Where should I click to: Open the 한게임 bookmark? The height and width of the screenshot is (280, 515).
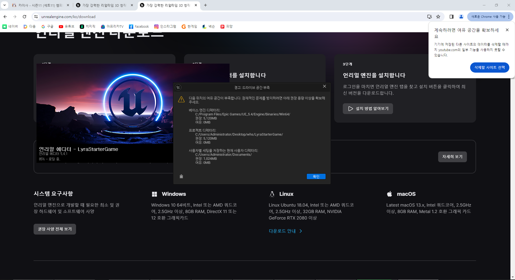[189, 26]
